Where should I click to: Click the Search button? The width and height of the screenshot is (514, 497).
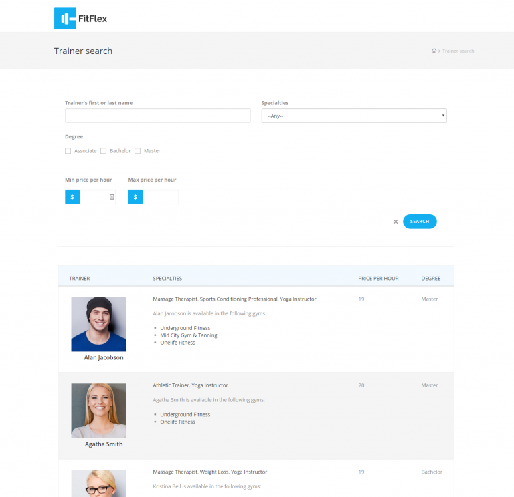pos(420,222)
